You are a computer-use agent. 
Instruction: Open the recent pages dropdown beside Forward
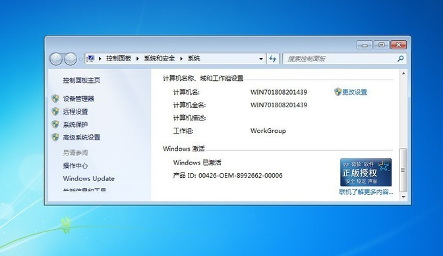pyautogui.click(x=80, y=59)
